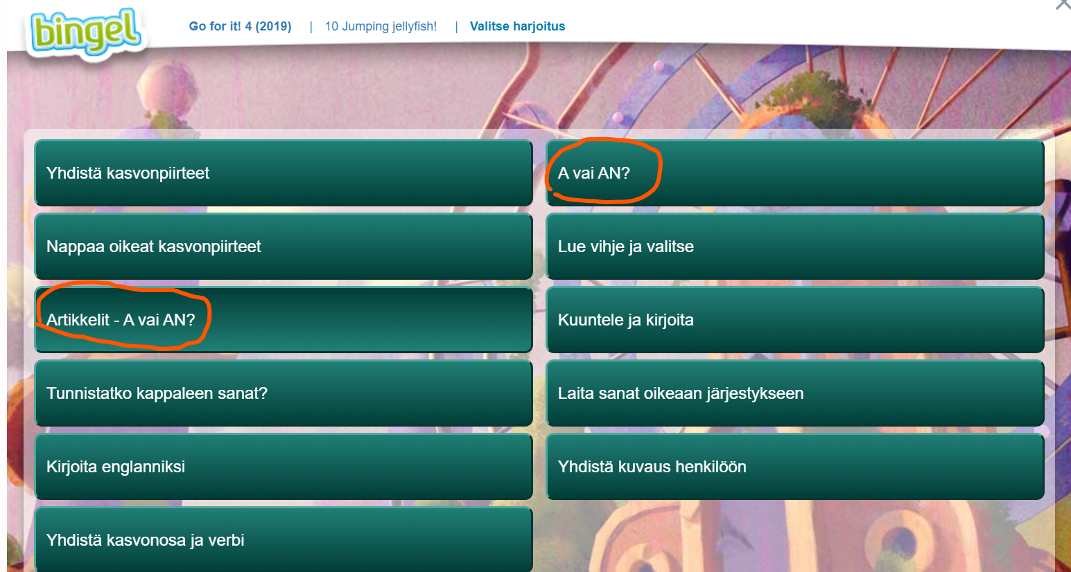Click the bingel logo

coord(86,31)
